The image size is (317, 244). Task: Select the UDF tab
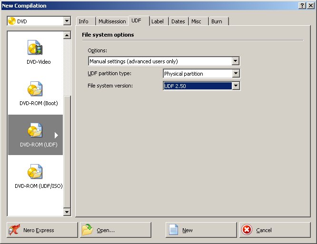pos(139,20)
